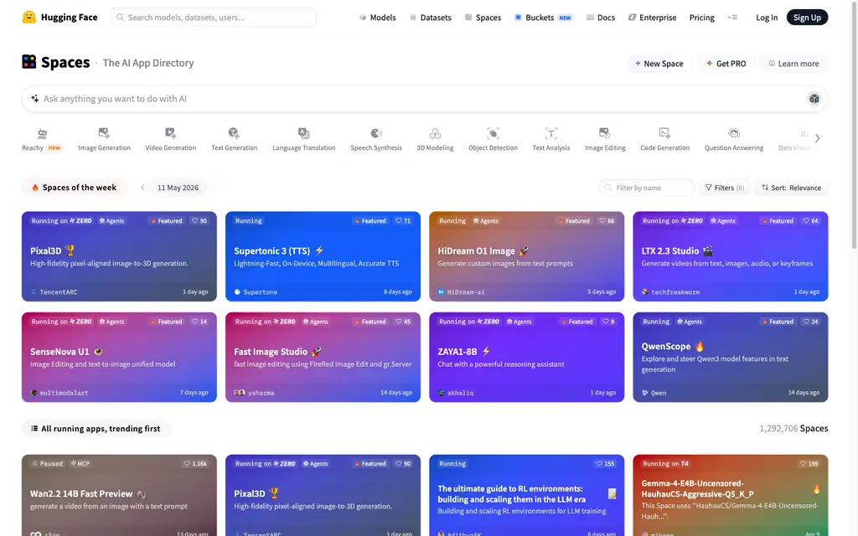This screenshot has height=536, width=858.
Task: Open the Spaces menu item
Action: click(483, 18)
